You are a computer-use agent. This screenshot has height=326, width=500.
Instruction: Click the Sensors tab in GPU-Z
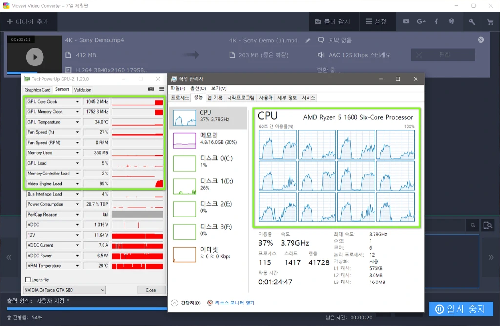(x=62, y=89)
